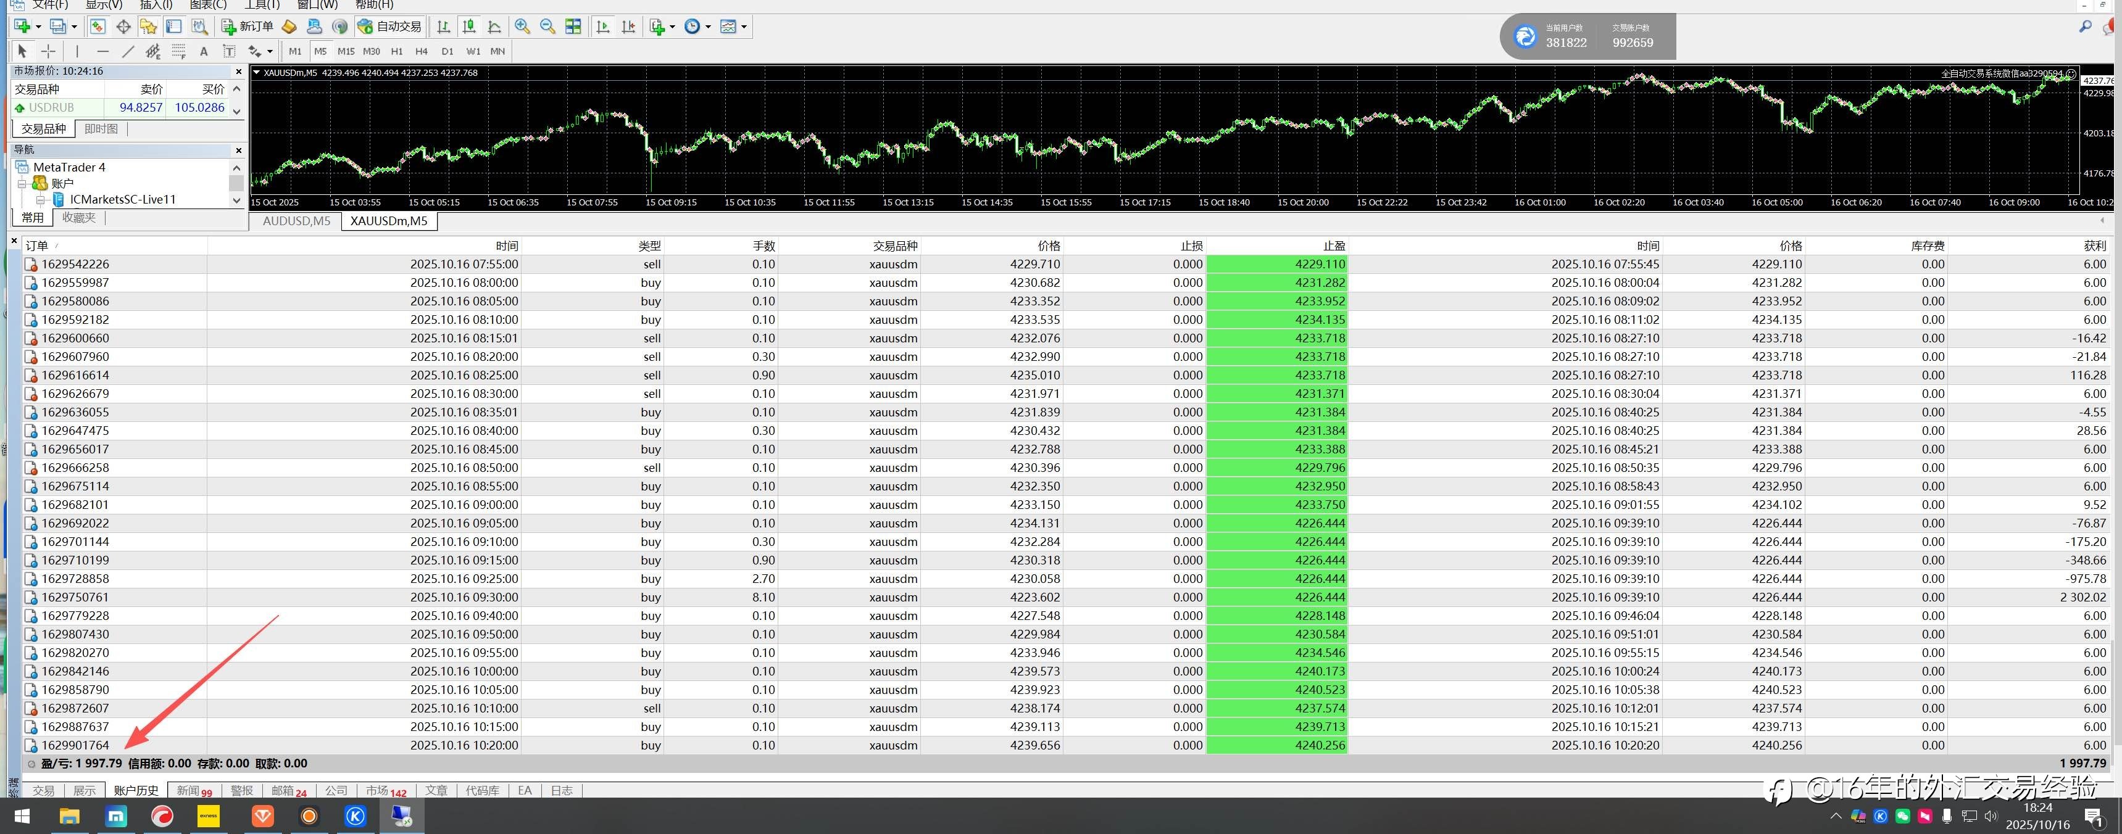Open the 插入(I) menu
The width and height of the screenshot is (2122, 834).
[x=156, y=5]
